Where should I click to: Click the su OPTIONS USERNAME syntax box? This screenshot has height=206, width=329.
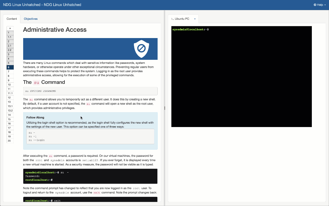coord(90,91)
